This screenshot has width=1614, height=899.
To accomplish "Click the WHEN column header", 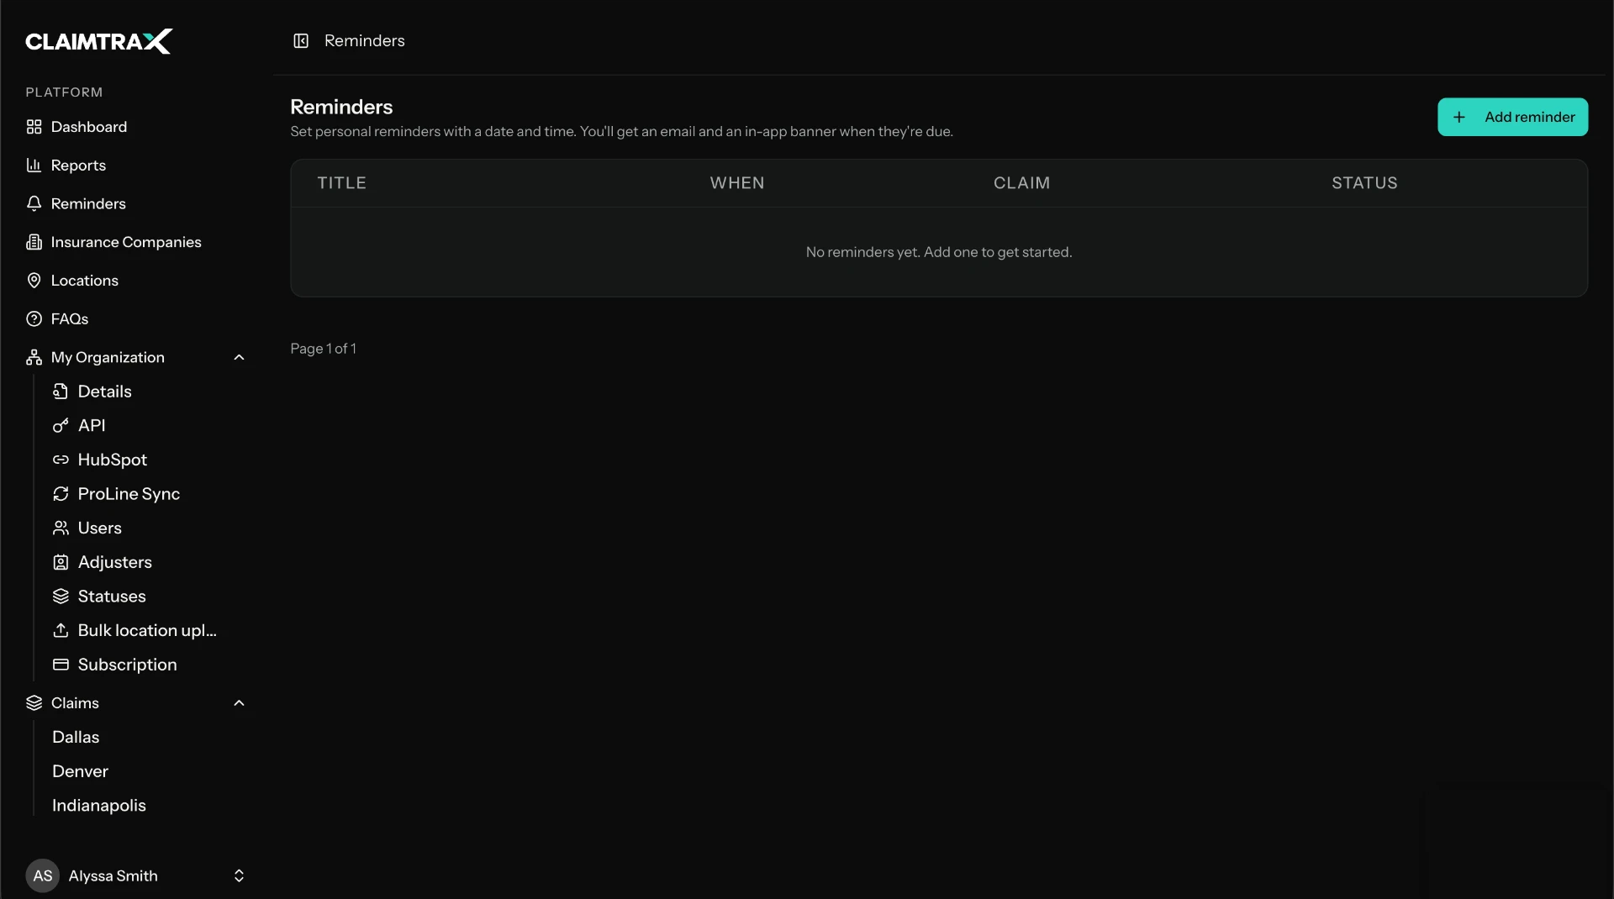I will [737, 183].
